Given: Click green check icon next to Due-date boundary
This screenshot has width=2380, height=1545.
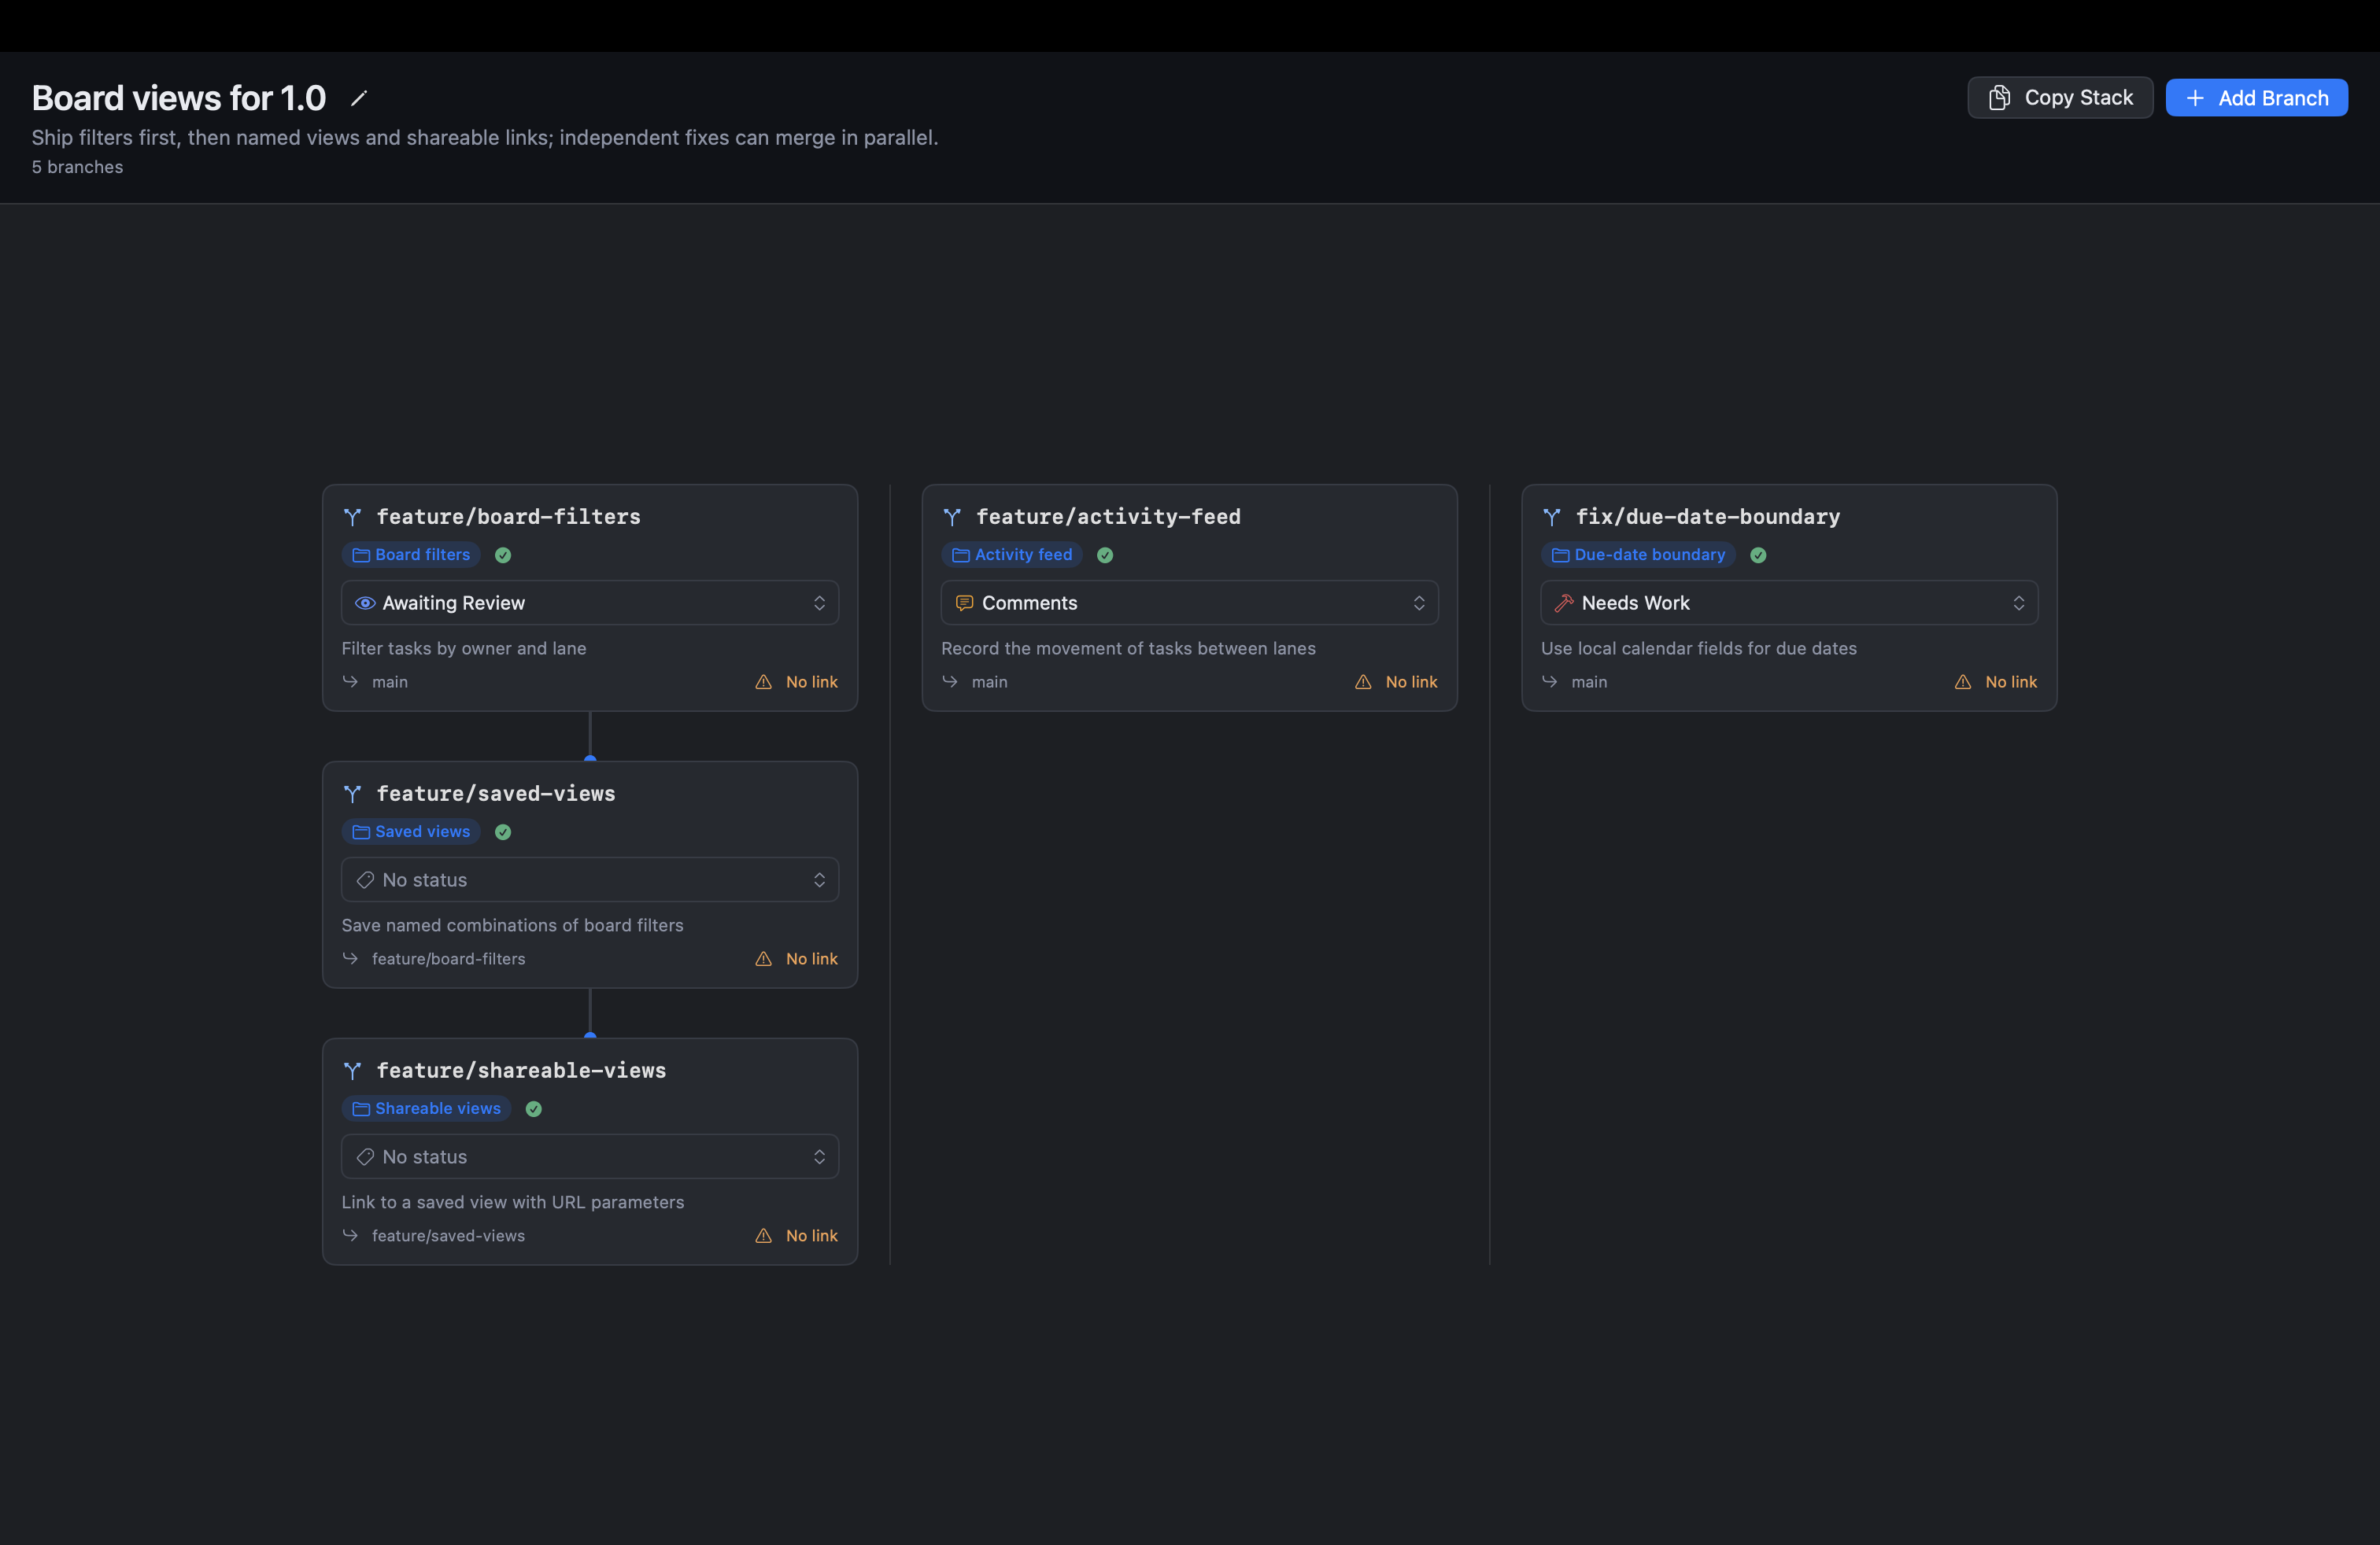Looking at the screenshot, I should pyautogui.click(x=1758, y=555).
